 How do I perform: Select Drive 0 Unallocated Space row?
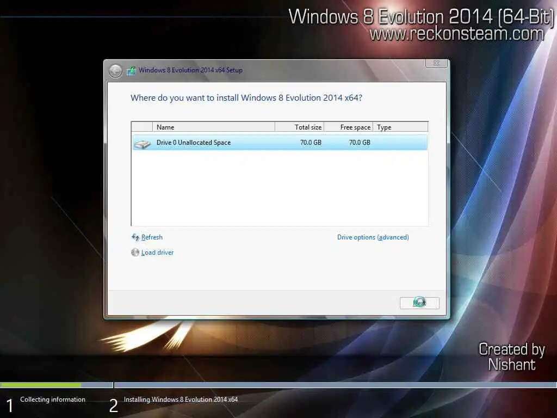coord(280,143)
